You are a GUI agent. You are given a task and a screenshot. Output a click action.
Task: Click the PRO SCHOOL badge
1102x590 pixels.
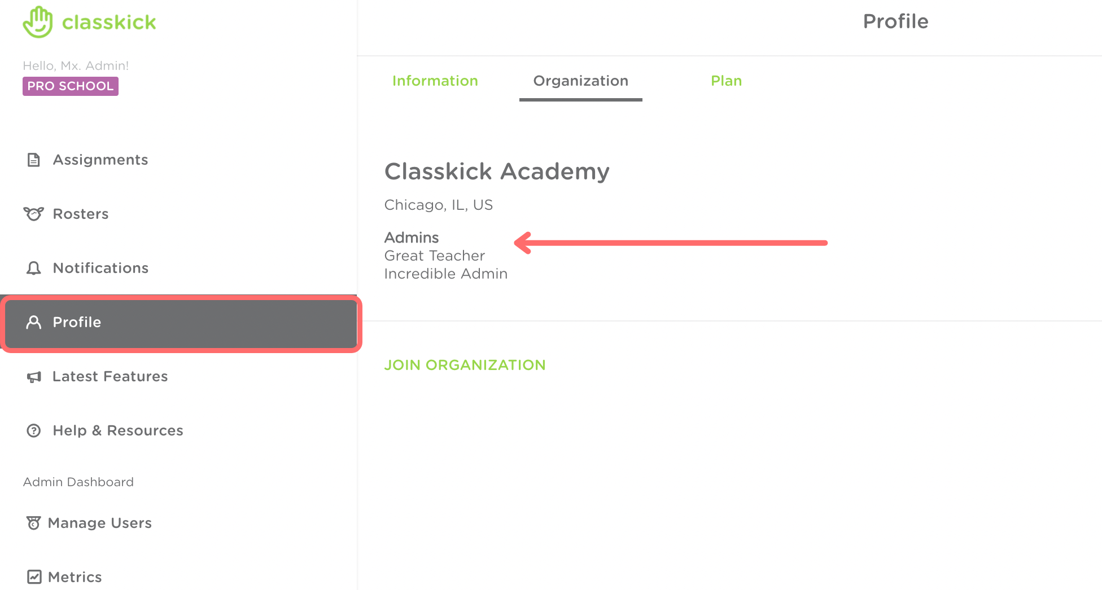pyautogui.click(x=71, y=86)
